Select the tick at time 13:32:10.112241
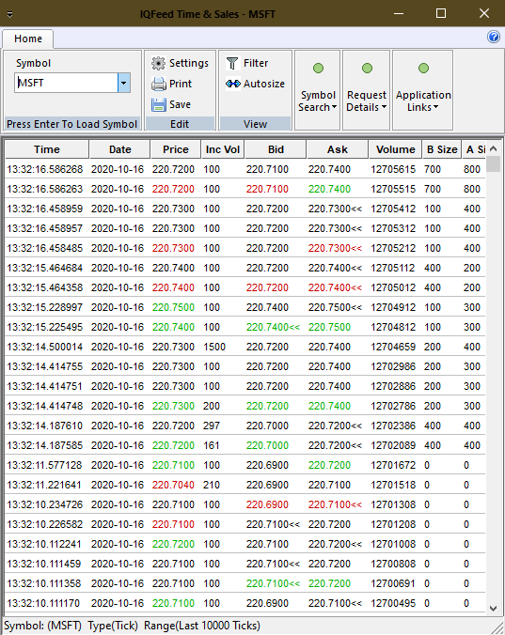Viewport: 505px width, 635px height. click(245, 544)
